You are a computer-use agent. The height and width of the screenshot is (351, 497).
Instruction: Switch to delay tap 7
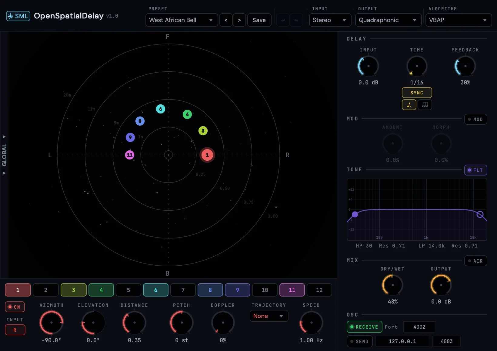click(x=183, y=290)
